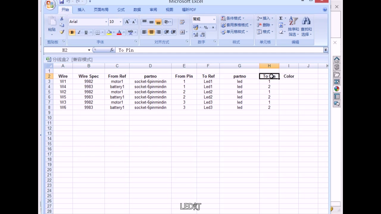Apply red font color

click(119, 32)
